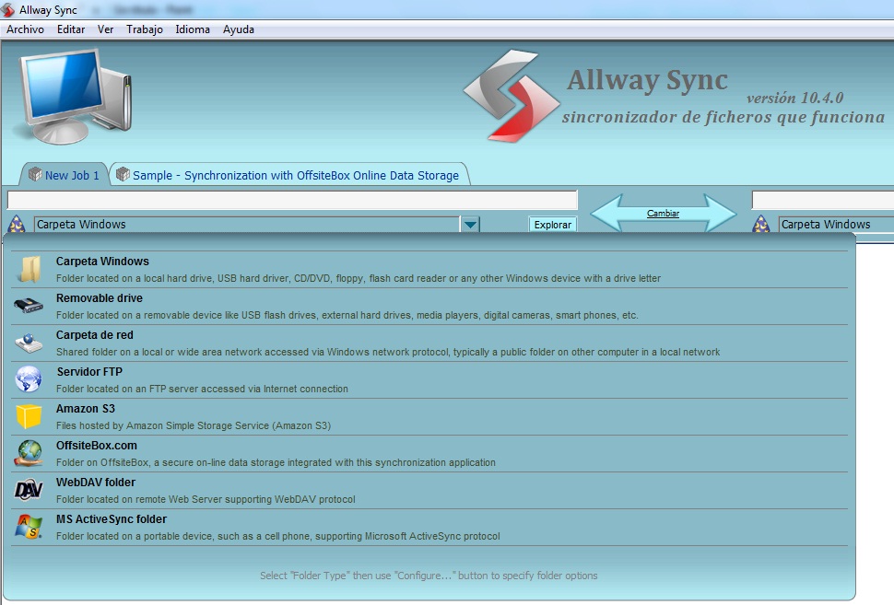
Task: Select the Carpeta de red option title
Action: (95, 335)
